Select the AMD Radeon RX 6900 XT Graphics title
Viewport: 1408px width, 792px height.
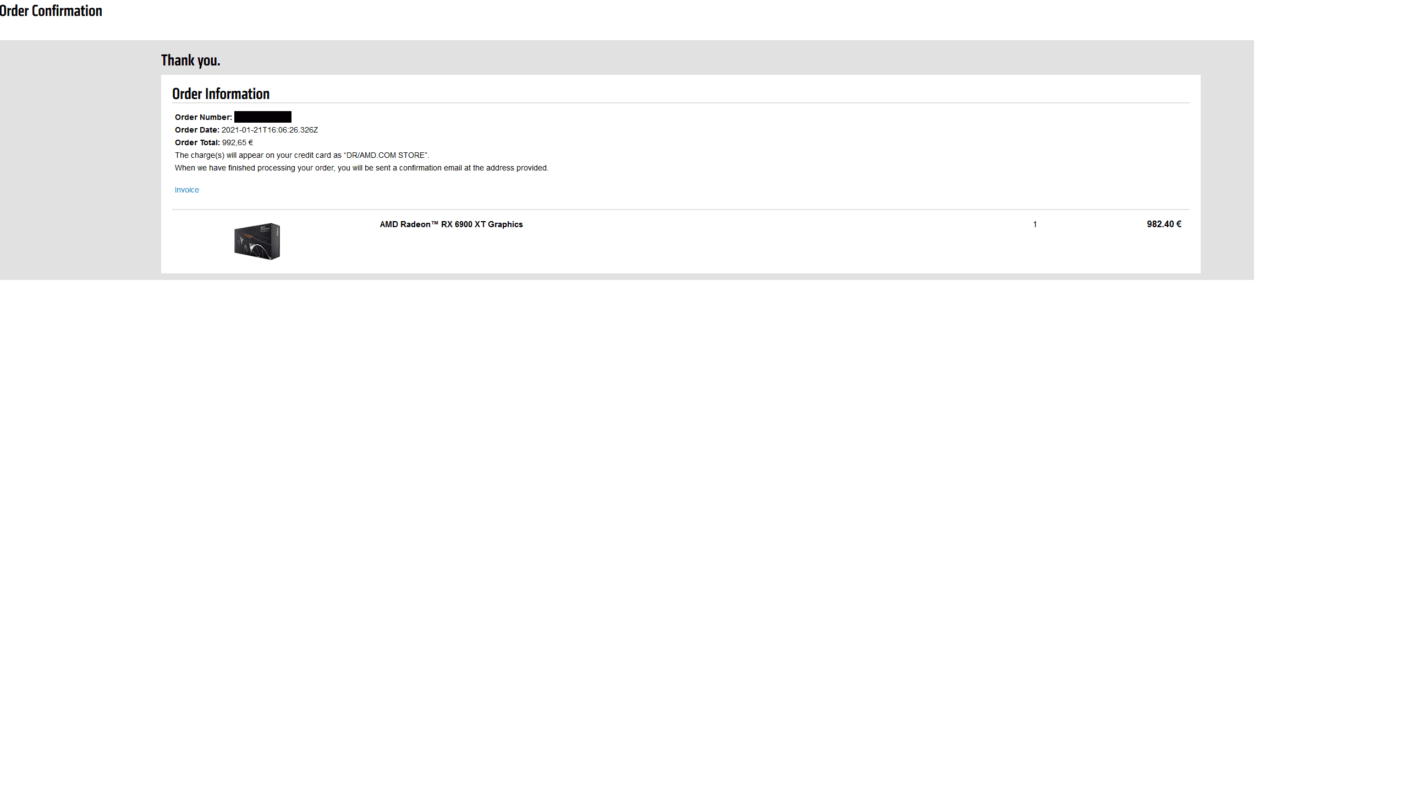(x=451, y=224)
